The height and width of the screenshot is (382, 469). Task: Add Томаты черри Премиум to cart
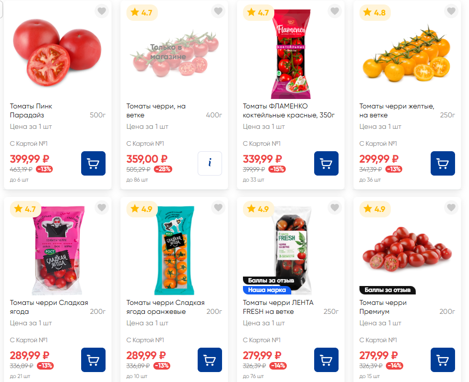tap(443, 360)
